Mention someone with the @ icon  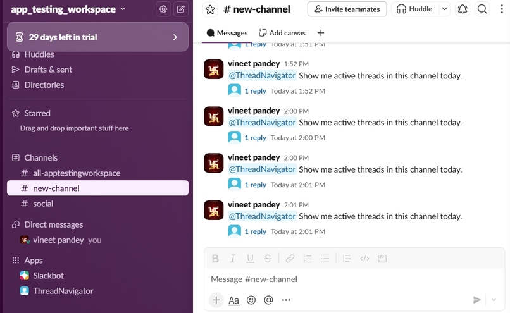(x=269, y=300)
